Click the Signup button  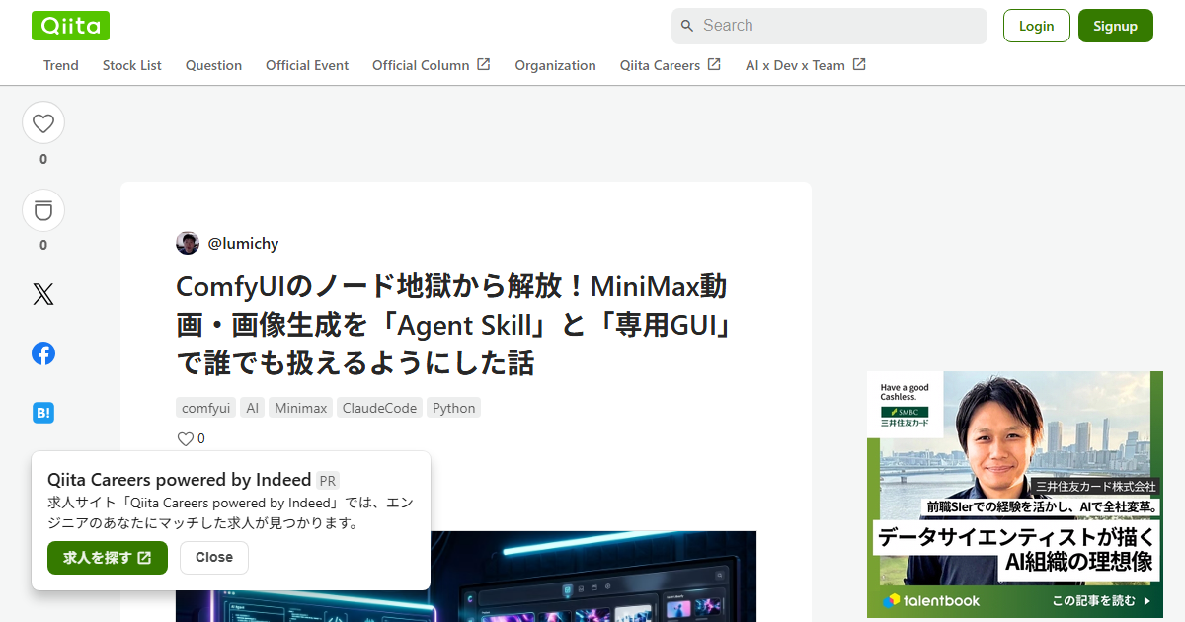point(1116,26)
